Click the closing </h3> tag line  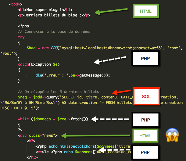click(32, 157)
